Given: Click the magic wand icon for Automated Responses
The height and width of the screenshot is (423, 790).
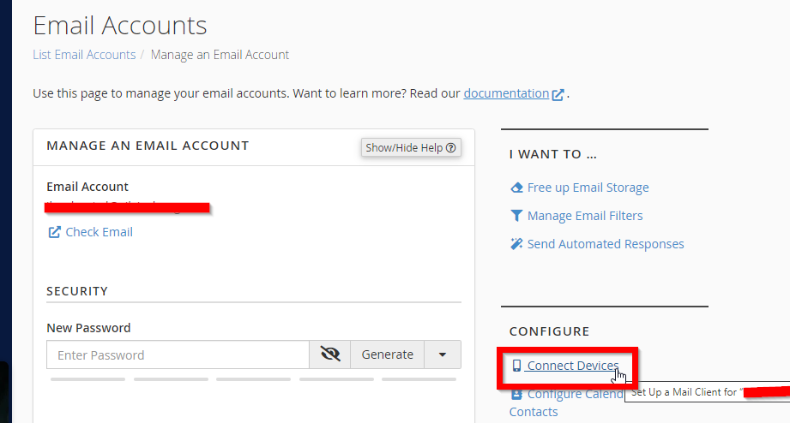Looking at the screenshot, I should tap(516, 244).
